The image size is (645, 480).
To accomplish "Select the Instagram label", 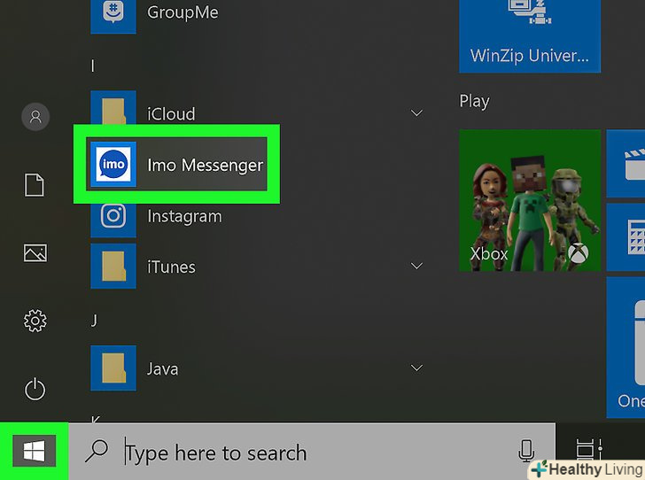I will (x=184, y=216).
